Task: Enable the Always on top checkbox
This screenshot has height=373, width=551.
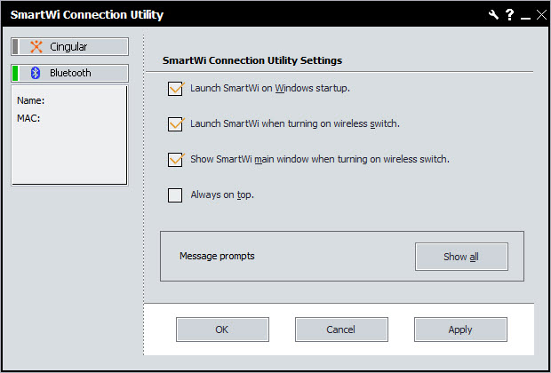Action: [175, 195]
